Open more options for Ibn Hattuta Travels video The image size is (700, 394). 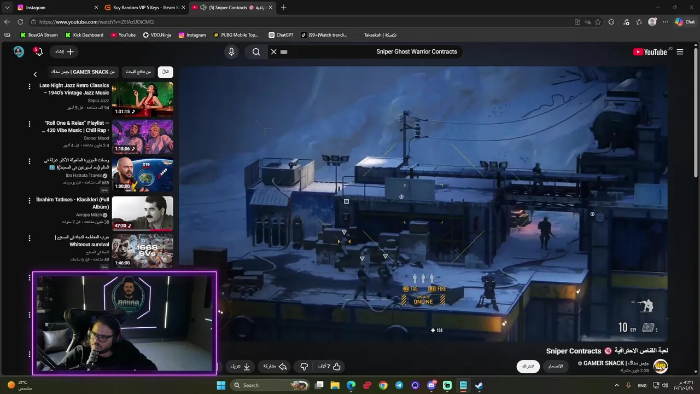pyautogui.click(x=30, y=162)
